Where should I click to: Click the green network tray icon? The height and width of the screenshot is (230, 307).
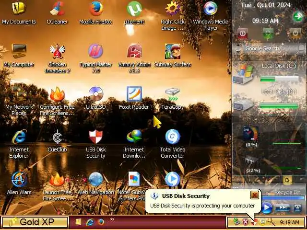coord(236,222)
